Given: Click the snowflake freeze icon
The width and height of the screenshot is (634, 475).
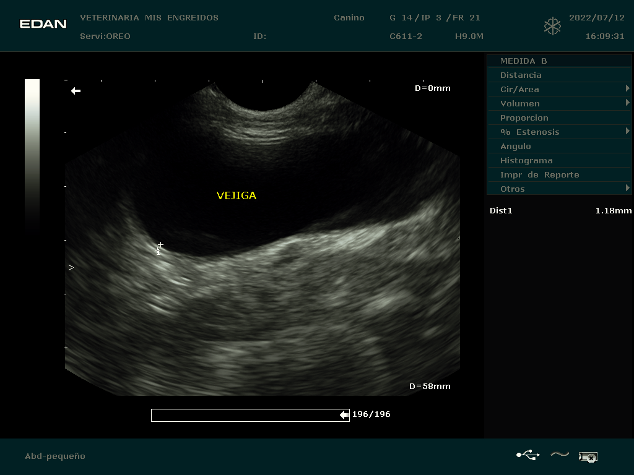Looking at the screenshot, I should pyautogui.click(x=552, y=26).
